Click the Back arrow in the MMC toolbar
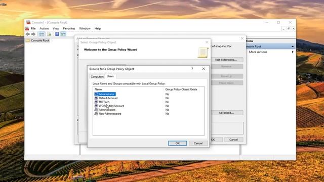324x182 pixels. (x=27, y=34)
